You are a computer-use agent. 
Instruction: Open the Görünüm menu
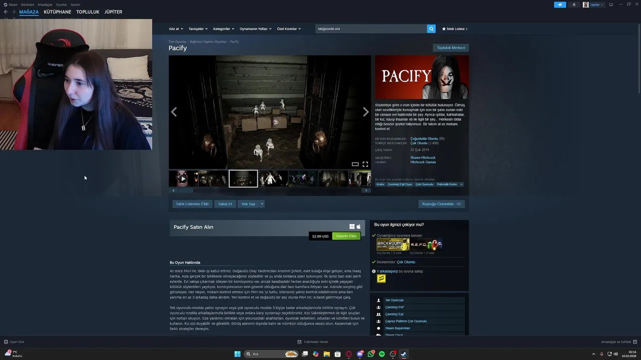pos(28,4)
